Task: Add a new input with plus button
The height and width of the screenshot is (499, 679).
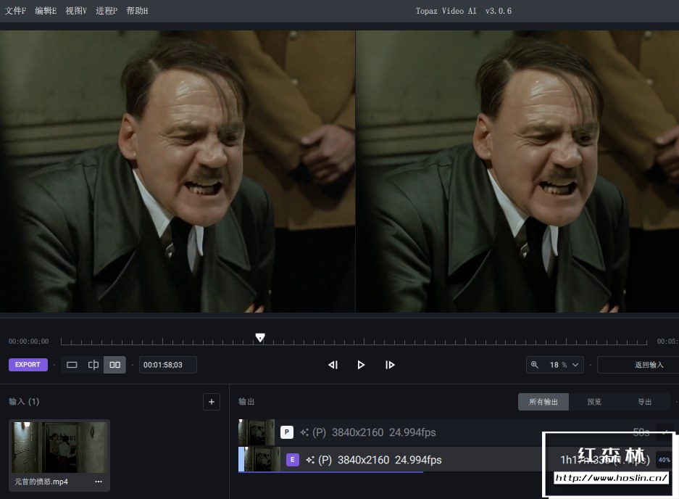Action: [x=212, y=402]
